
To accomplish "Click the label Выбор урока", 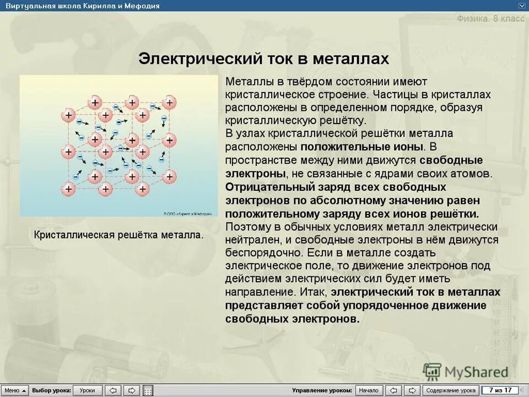I will pyautogui.click(x=51, y=390).
